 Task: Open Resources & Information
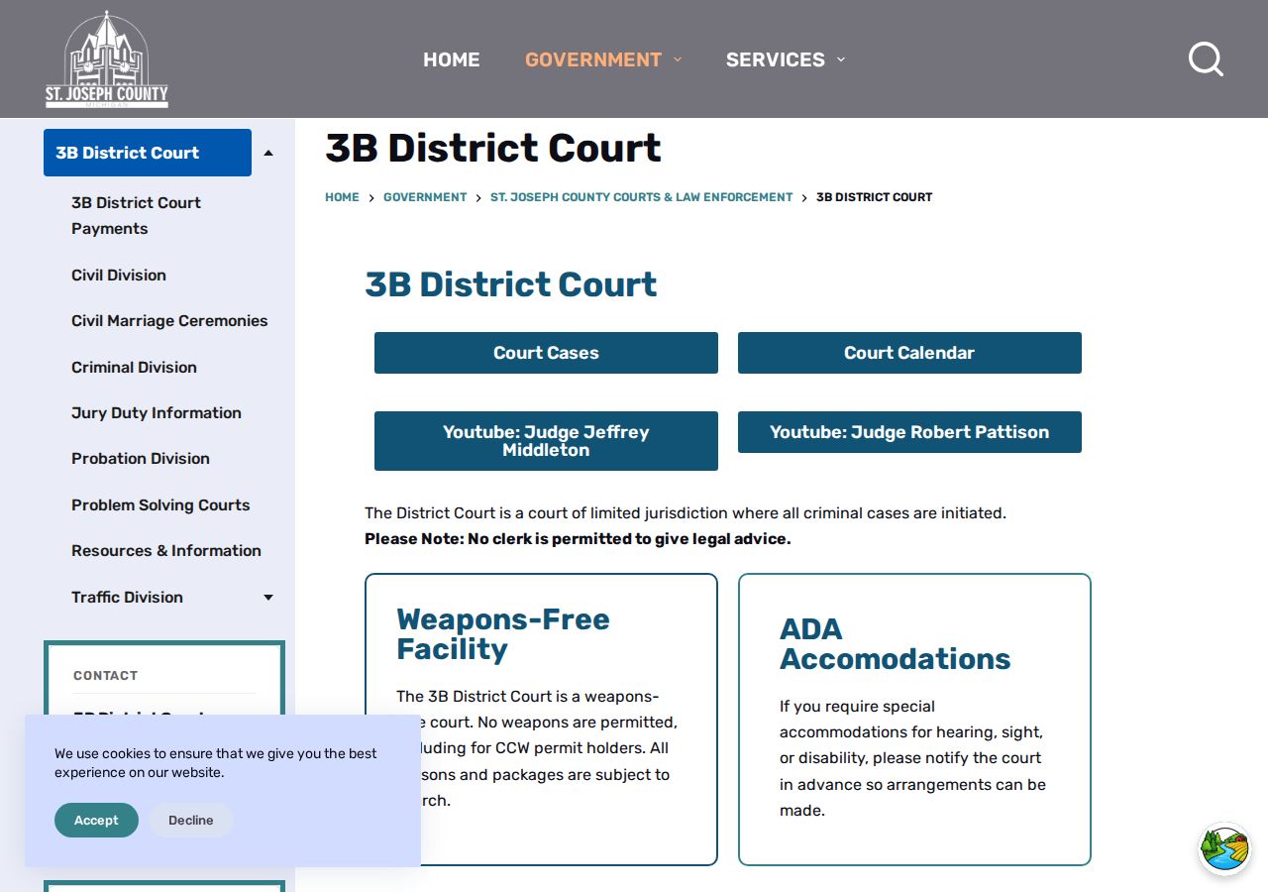[x=166, y=551]
